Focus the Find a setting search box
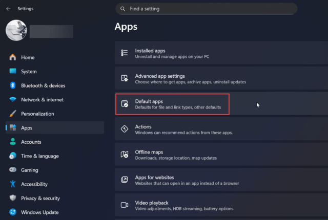Viewport: 328px width, 220px height. pyautogui.click(x=206, y=9)
